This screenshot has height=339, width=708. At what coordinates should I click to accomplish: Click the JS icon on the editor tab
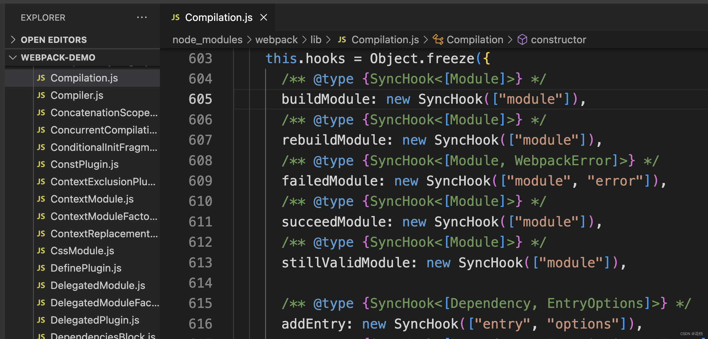[175, 17]
